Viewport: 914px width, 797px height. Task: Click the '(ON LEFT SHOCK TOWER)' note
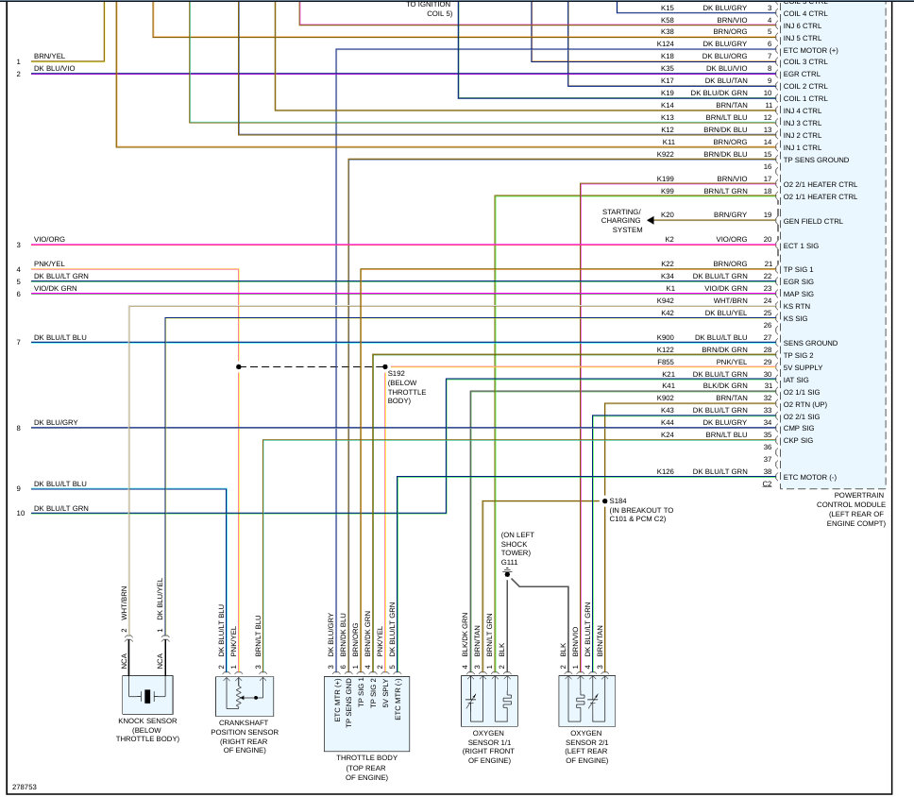point(517,543)
